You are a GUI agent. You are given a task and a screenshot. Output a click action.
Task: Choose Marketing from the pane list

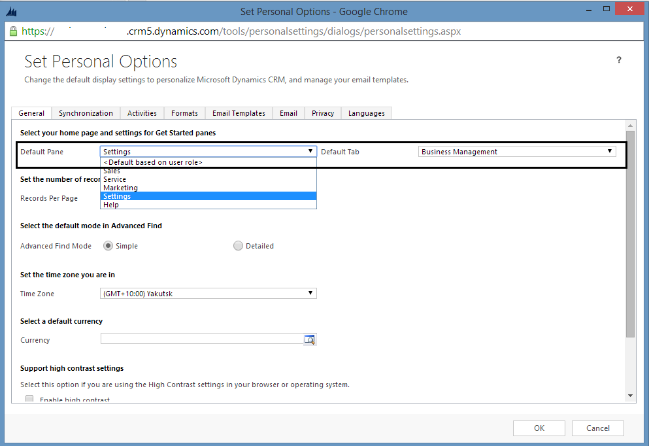coord(120,188)
